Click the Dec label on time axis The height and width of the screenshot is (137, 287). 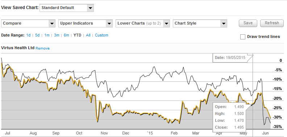(x=126, y=133)
